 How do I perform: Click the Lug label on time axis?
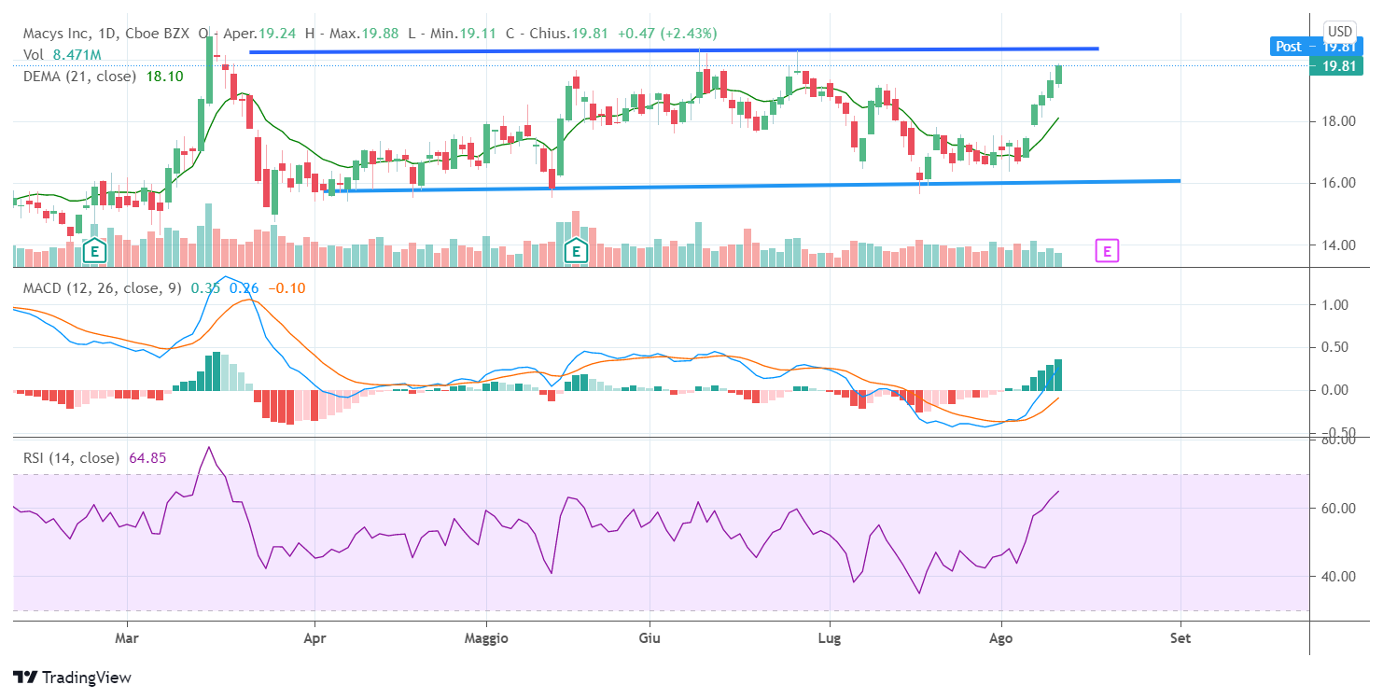click(x=829, y=639)
